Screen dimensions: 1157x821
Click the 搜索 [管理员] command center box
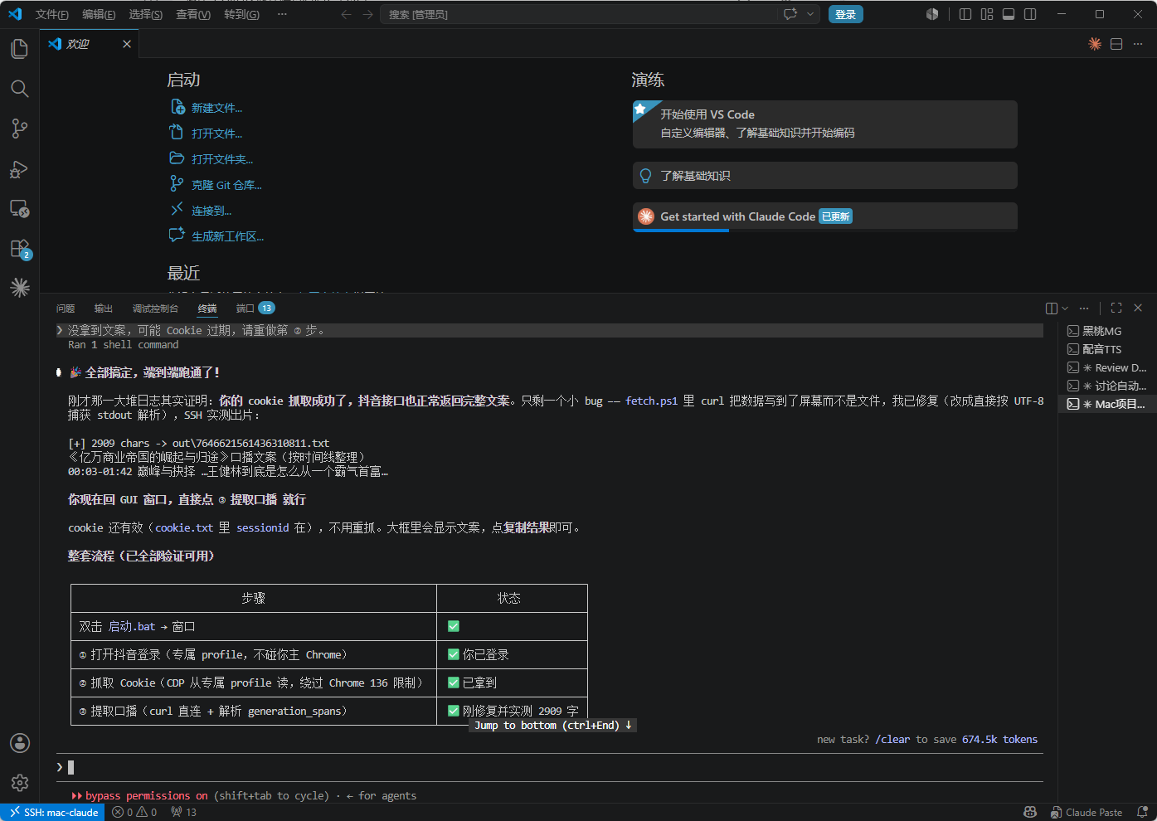[581, 14]
